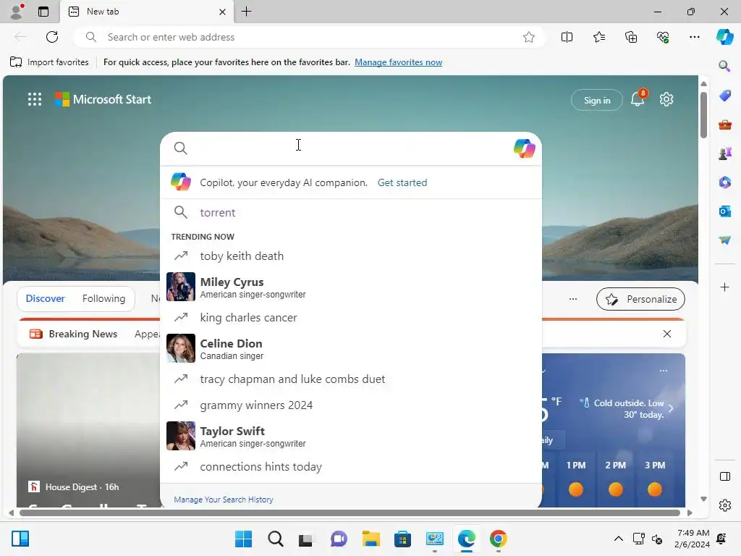This screenshot has width=741, height=556.
Task: Open split screen view icon
Action: click(x=567, y=37)
